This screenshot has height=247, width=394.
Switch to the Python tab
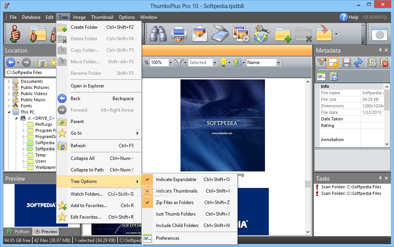click(18, 231)
